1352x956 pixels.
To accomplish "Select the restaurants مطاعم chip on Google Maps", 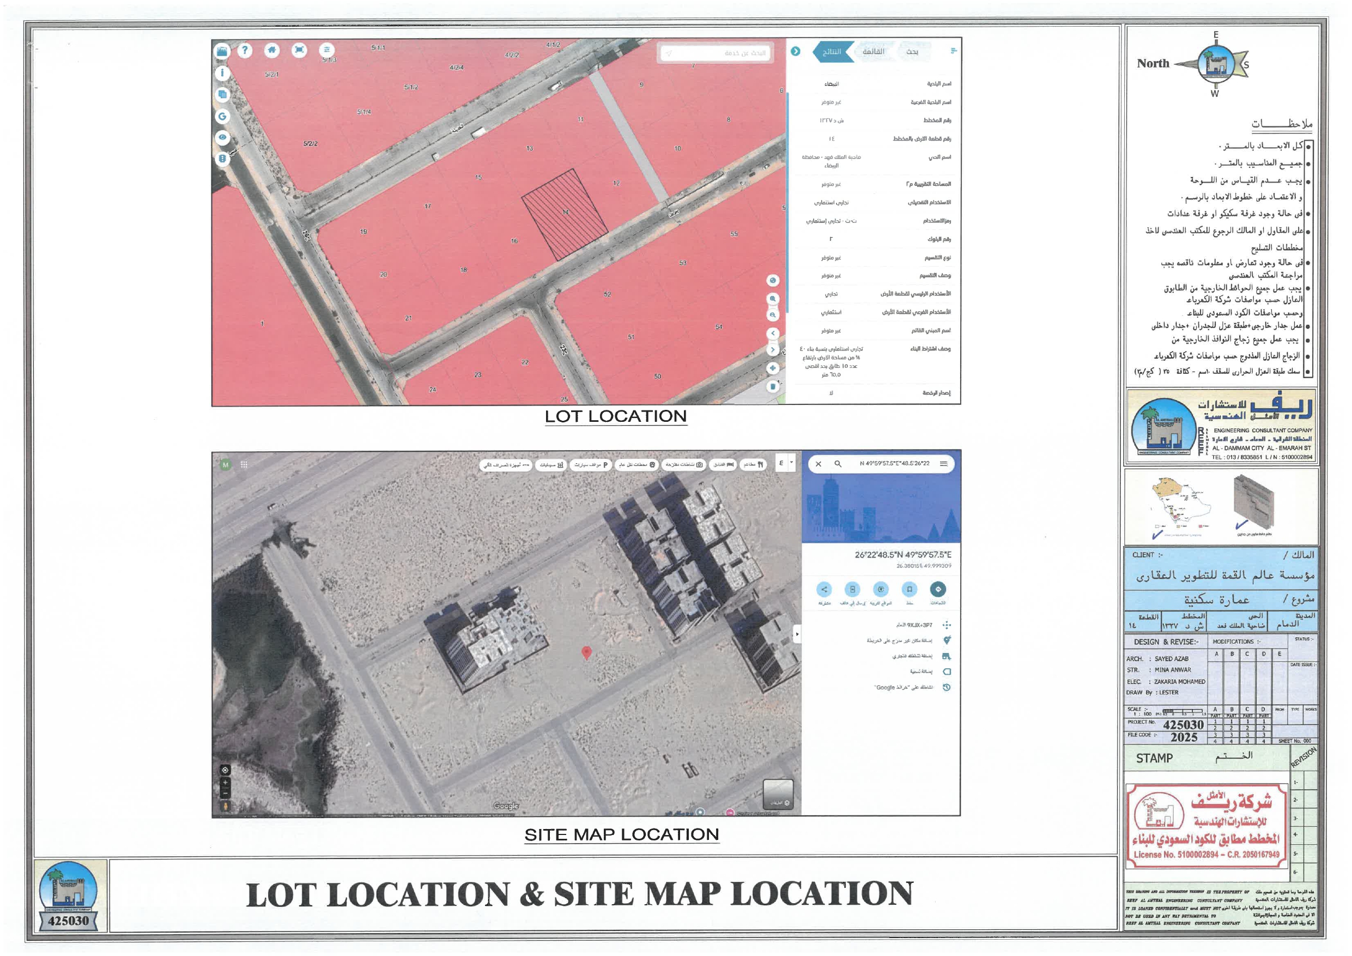I will coord(754,465).
